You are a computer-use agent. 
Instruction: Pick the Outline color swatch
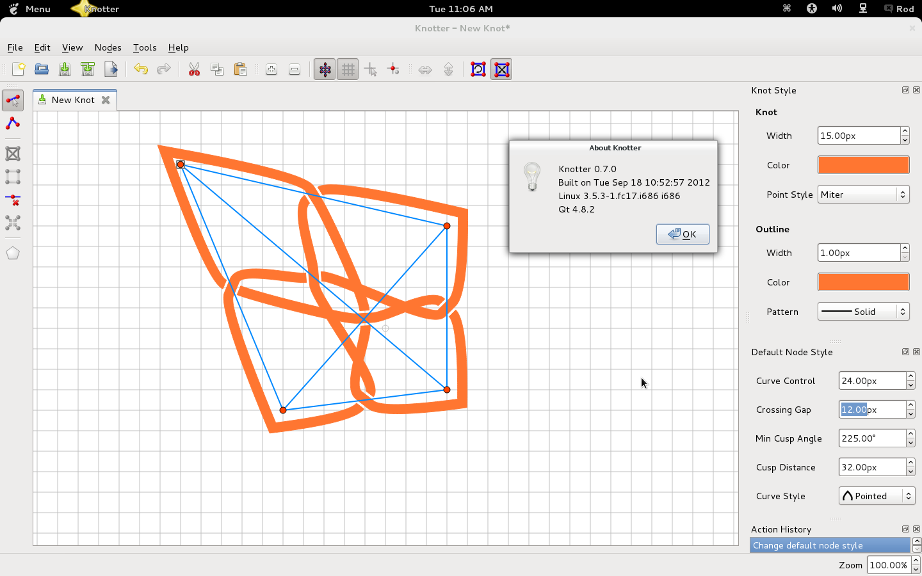pos(863,282)
